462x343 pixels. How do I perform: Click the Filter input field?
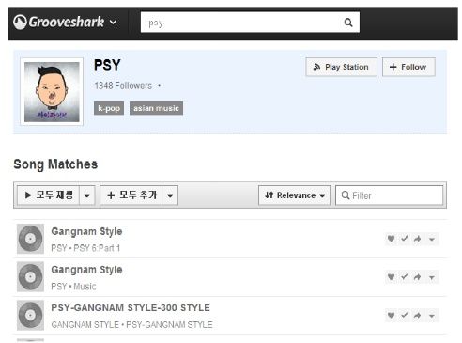pyautogui.click(x=390, y=195)
